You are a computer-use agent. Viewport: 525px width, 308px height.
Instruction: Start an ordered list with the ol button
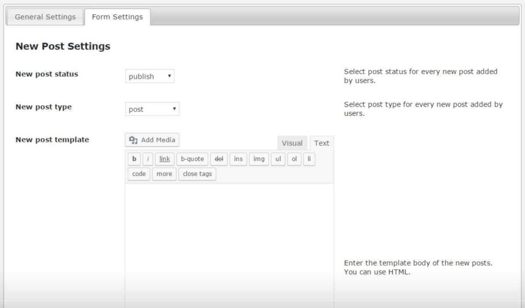click(294, 159)
